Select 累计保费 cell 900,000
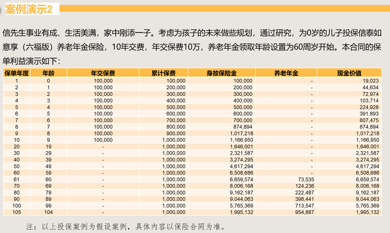The width and height of the screenshot is (390, 233). [176, 133]
